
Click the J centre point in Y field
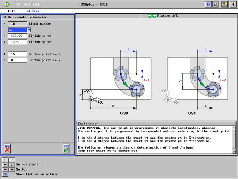tap(17, 60)
